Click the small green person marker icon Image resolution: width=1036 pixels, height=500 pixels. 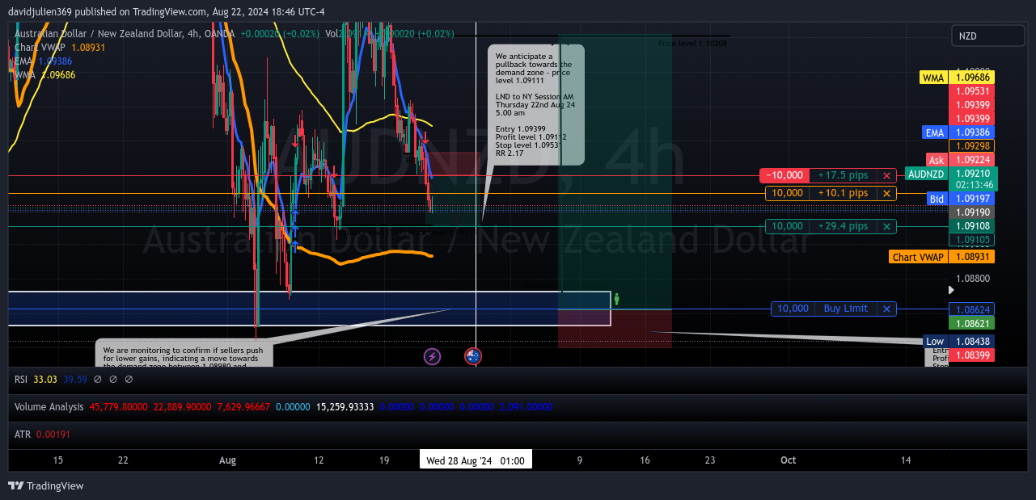[x=616, y=299]
